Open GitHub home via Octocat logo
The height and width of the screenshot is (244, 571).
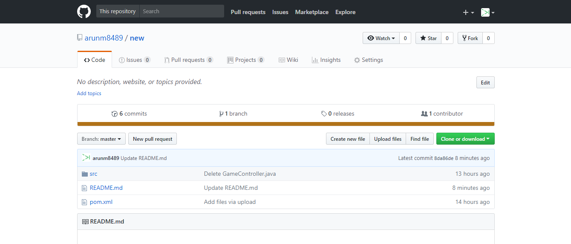84,12
